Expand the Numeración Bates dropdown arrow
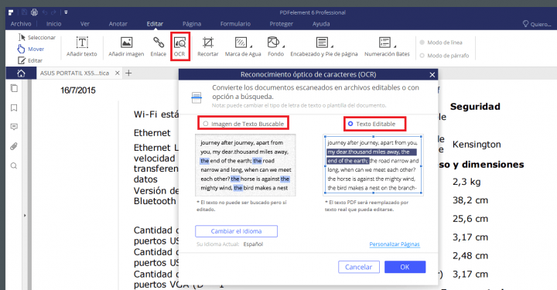The image size is (557, 290). (x=395, y=46)
